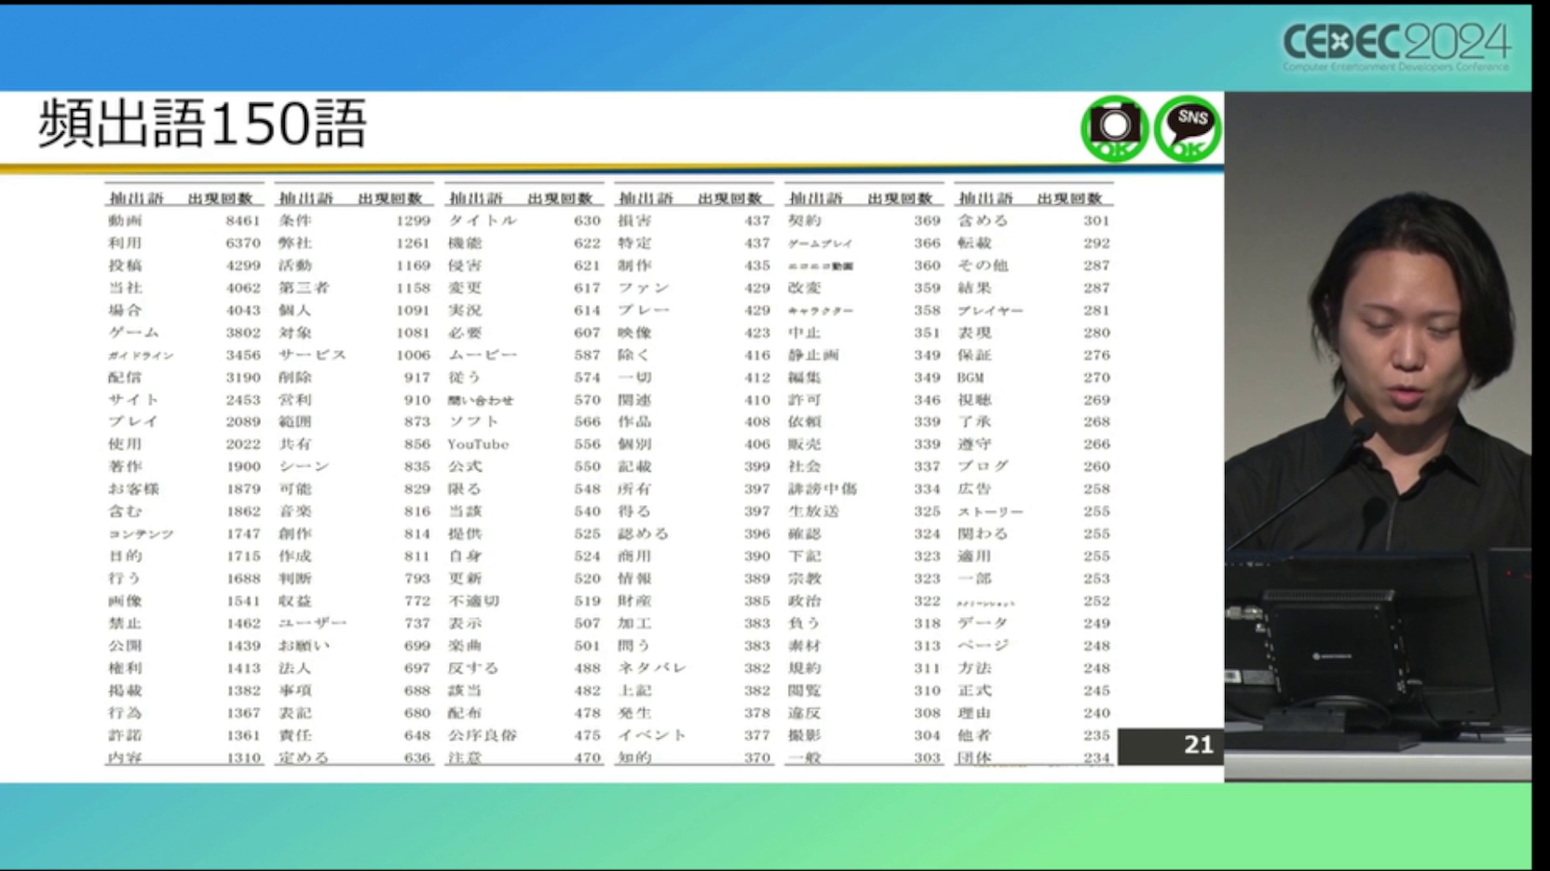Click the word 弊社

[x=295, y=243]
